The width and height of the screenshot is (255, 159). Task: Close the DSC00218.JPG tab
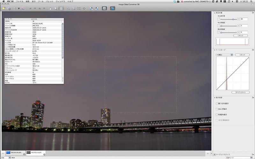(44, 155)
